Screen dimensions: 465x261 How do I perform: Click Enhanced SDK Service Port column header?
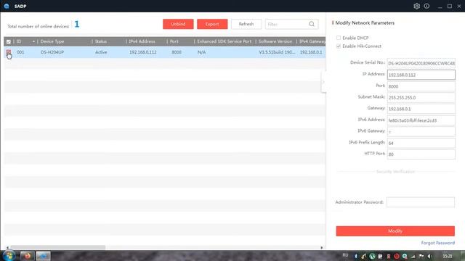[225, 41]
